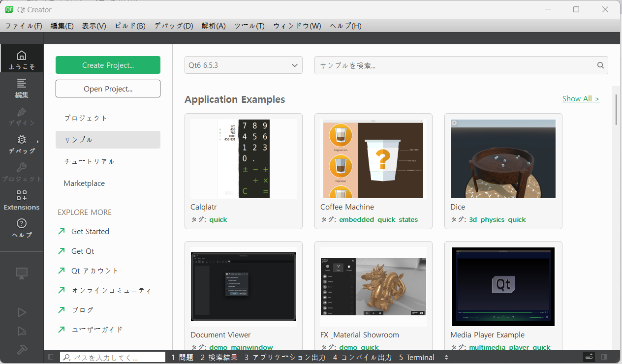Open the ようこそ (Welcome) mode

click(x=22, y=59)
